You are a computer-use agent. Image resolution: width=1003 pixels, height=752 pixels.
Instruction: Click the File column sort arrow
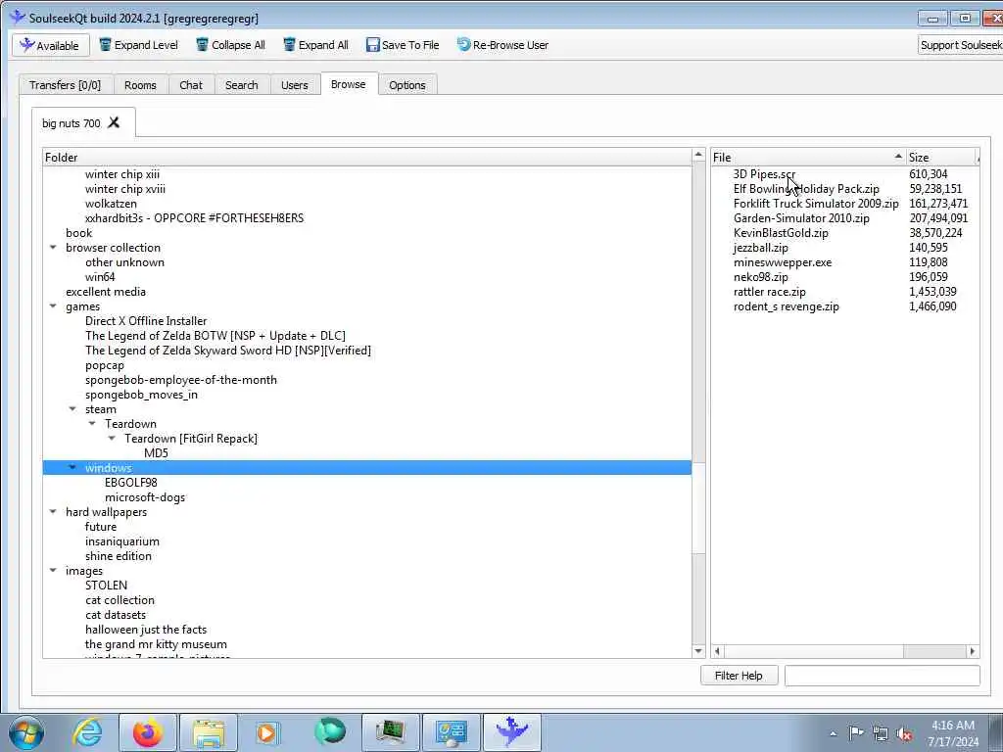[898, 156]
